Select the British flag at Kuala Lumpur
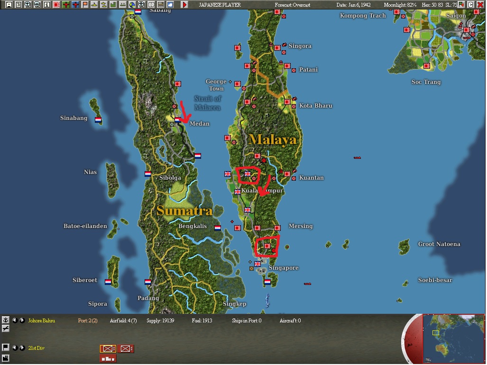 pos(238,192)
